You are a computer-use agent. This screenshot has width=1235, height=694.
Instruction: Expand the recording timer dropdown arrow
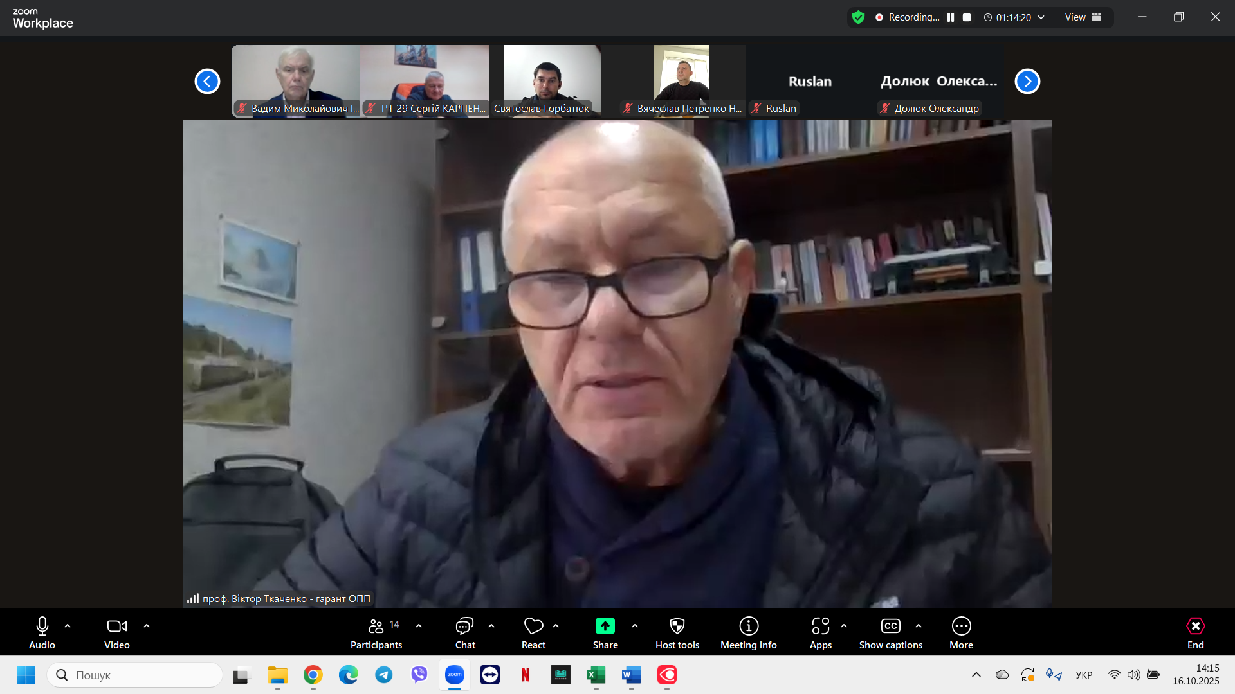[x=1041, y=17]
